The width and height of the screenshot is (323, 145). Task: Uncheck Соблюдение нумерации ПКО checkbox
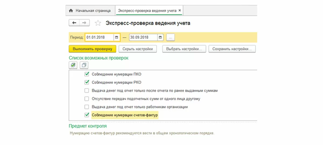[x=87, y=74]
